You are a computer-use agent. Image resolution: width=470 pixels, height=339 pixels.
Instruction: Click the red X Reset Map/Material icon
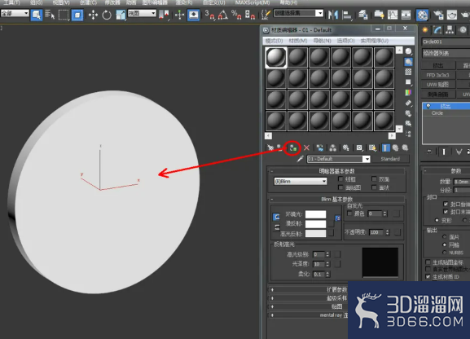pyautogui.click(x=306, y=147)
